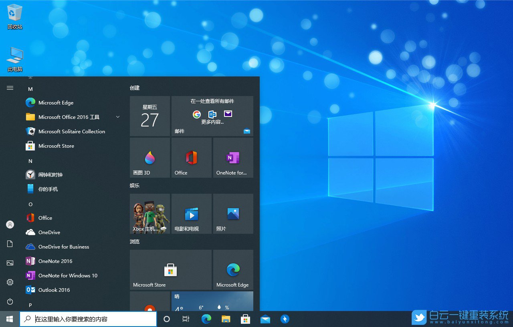The height and width of the screenshot is (327, 513).
Task: Open the Mail icon on the taskbar
Action: coord(265,319)
